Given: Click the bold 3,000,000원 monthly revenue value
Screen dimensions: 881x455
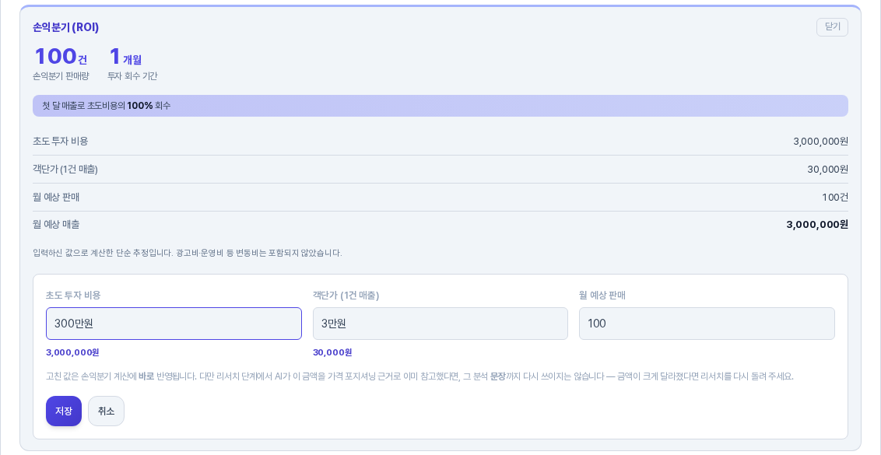Looking at the screenshot, I should [817, 225].
